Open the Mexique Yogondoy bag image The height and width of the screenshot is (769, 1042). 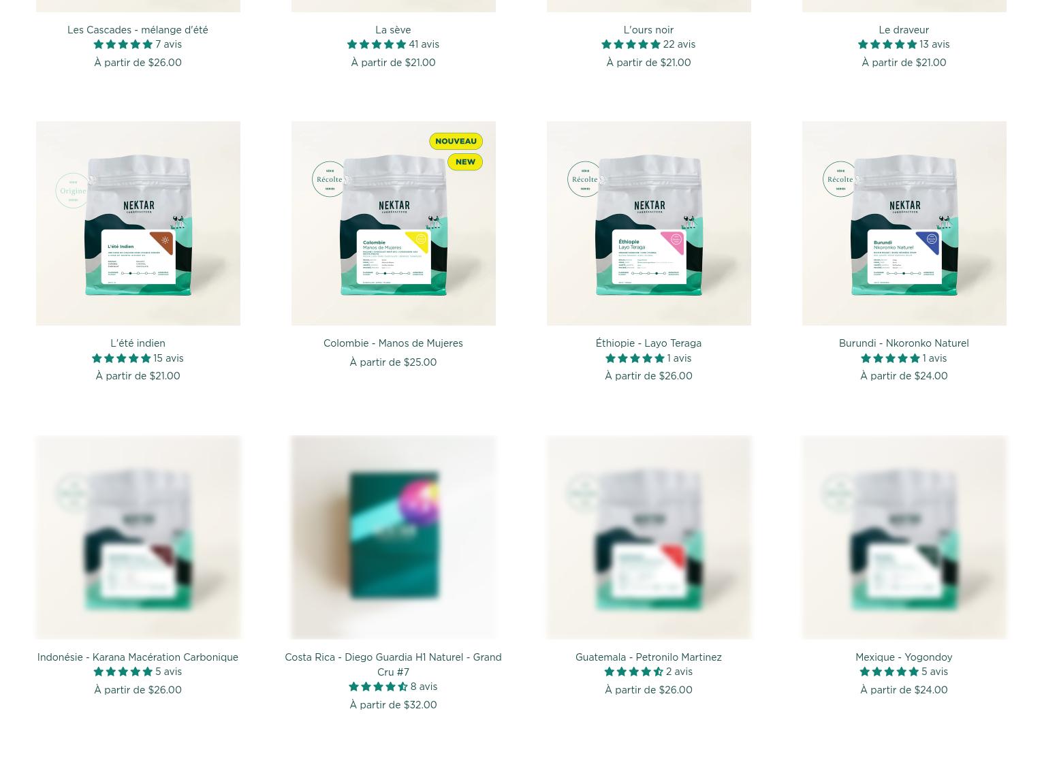[x=904, y=537]
